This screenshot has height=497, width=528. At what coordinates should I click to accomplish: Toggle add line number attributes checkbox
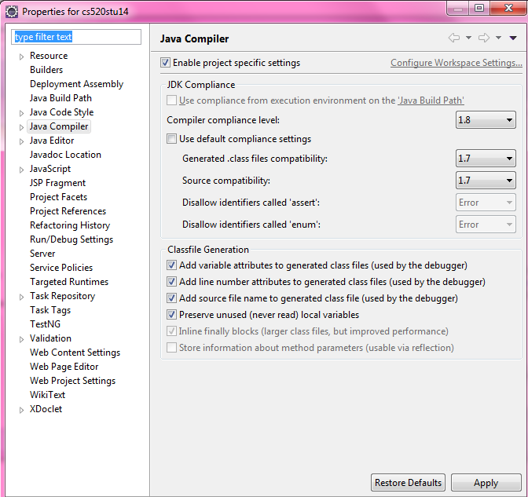pyautogui.click(x=172, y=281)
